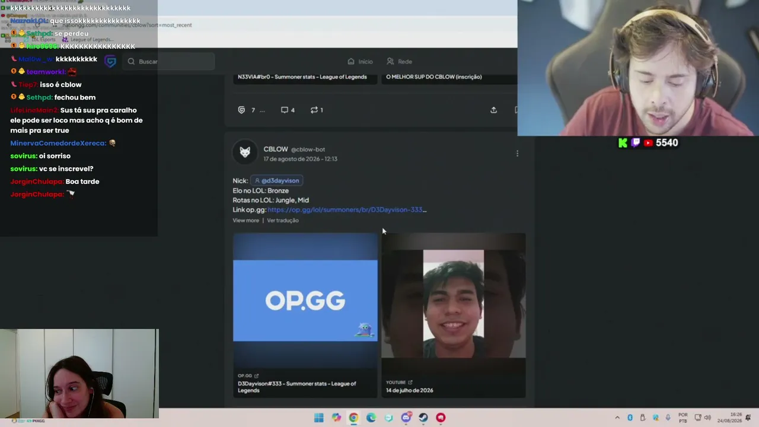Click the share upload icon on upper post
The image size is (759, 427).
(493, 110)
